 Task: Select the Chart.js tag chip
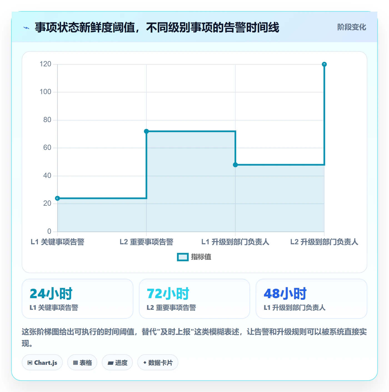point(42,363)
